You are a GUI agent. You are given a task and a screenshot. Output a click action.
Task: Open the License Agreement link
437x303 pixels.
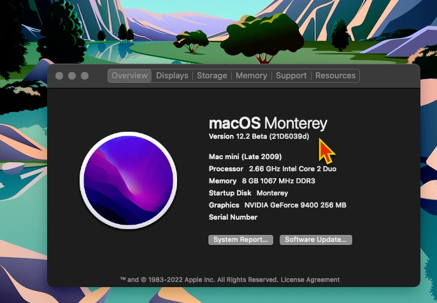[x=310, y=279]
